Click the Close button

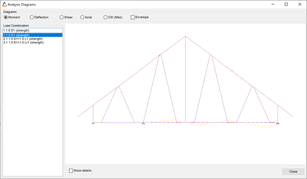tap(293, 171)
